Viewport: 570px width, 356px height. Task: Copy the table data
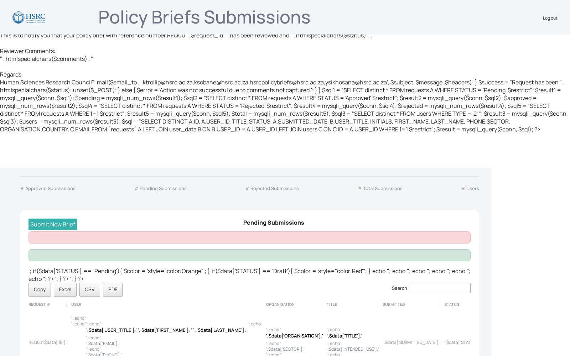pyautogui.click(x=40, y=289)
